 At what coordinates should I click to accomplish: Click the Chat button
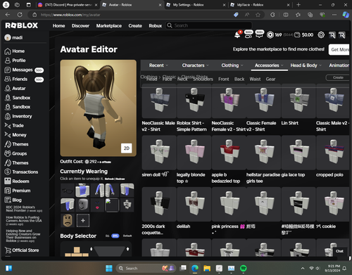pos(339,251)
